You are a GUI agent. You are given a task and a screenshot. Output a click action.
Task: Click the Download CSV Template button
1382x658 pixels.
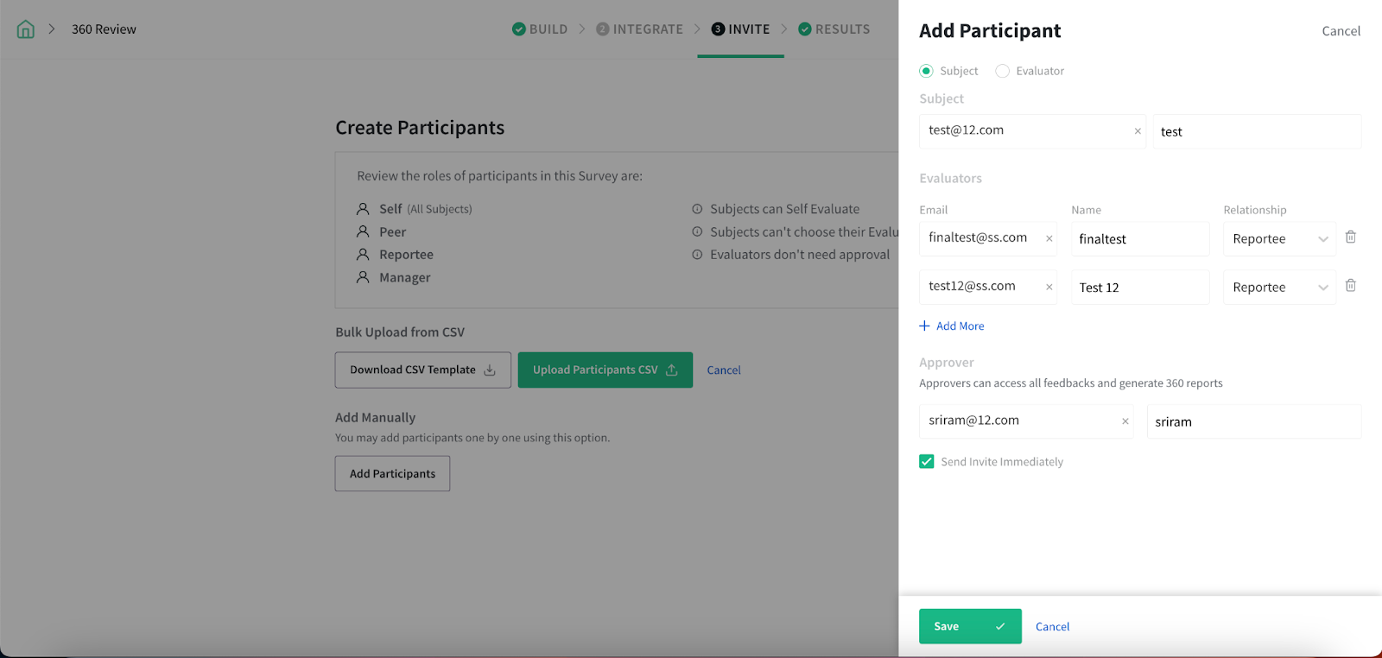pos(422,370)
